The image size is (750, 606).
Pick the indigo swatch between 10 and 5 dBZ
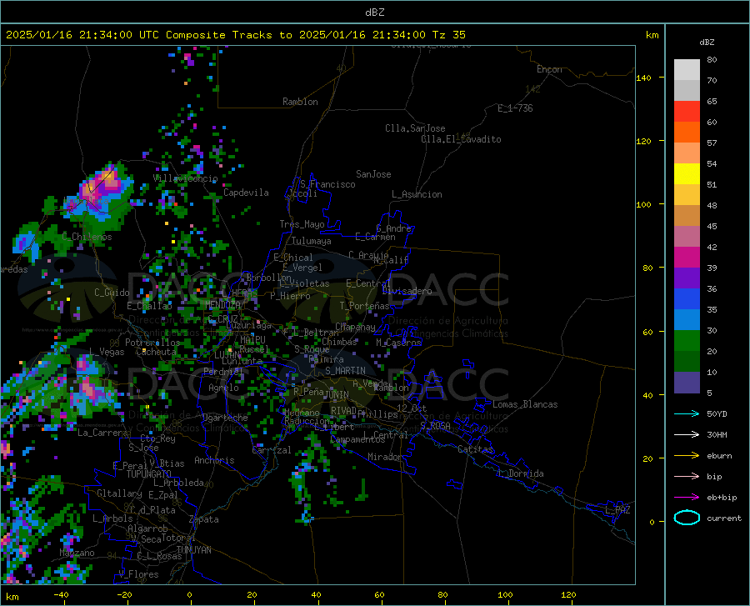pyautogui.click(x=687, y=383)
